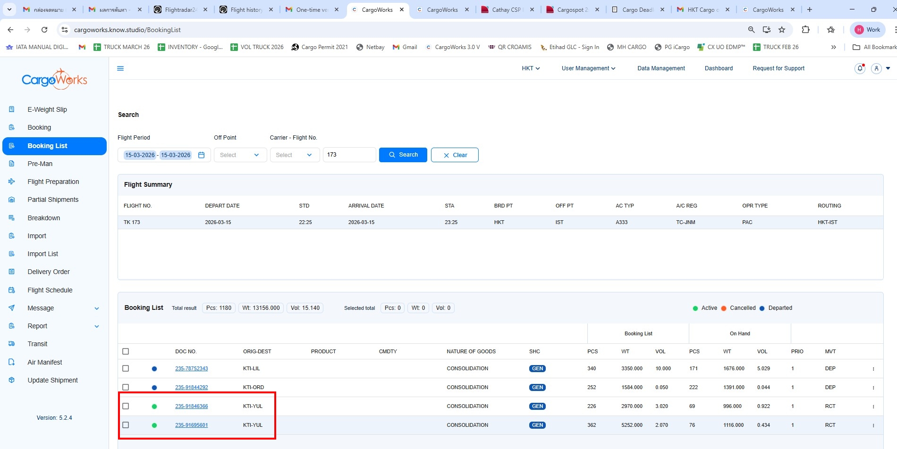Click the Chrome extensions puzzle icon
Screen dimensions: 897x449
[805, 30]
